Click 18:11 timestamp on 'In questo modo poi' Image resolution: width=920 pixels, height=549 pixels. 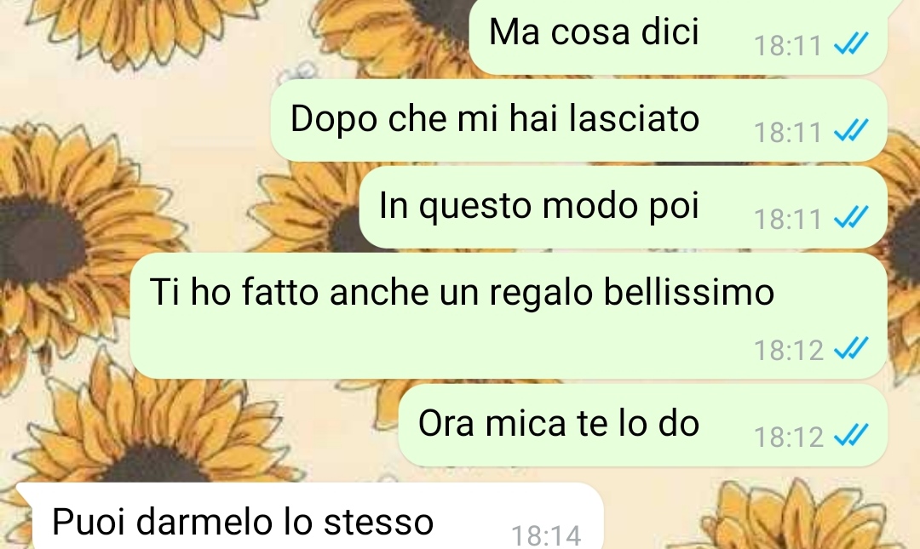[788, 220]
